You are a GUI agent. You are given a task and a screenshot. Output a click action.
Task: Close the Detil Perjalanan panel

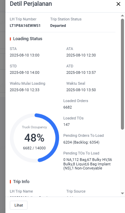click(x=118, y=4)
